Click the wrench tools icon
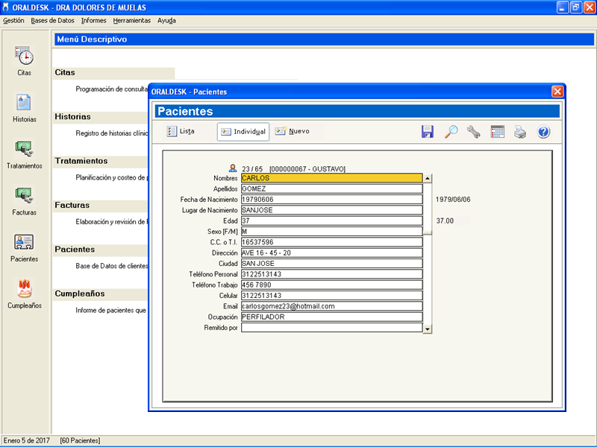The image size is (597, 447). pyautogui.click(x=474, y=132)
